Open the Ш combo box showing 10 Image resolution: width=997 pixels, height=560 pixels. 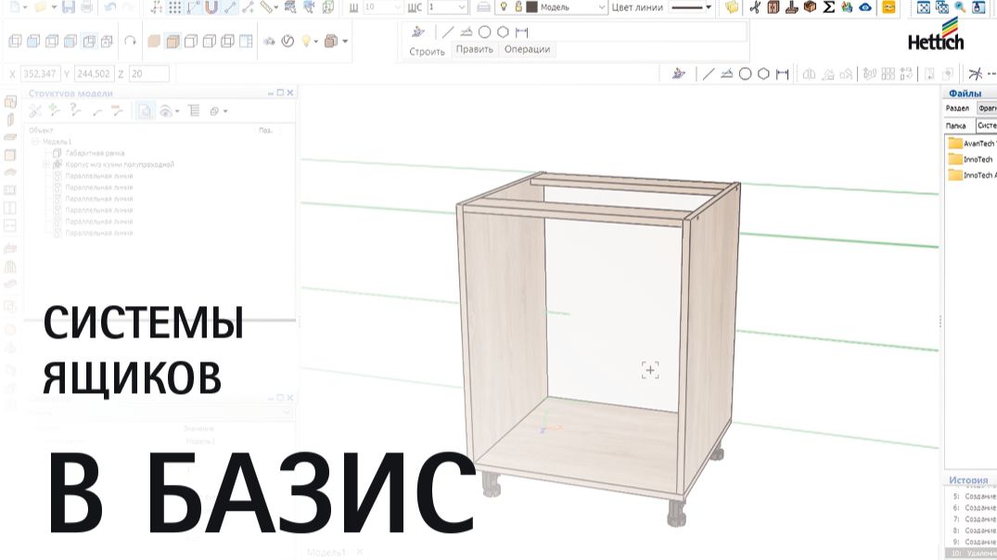(383, 7)
